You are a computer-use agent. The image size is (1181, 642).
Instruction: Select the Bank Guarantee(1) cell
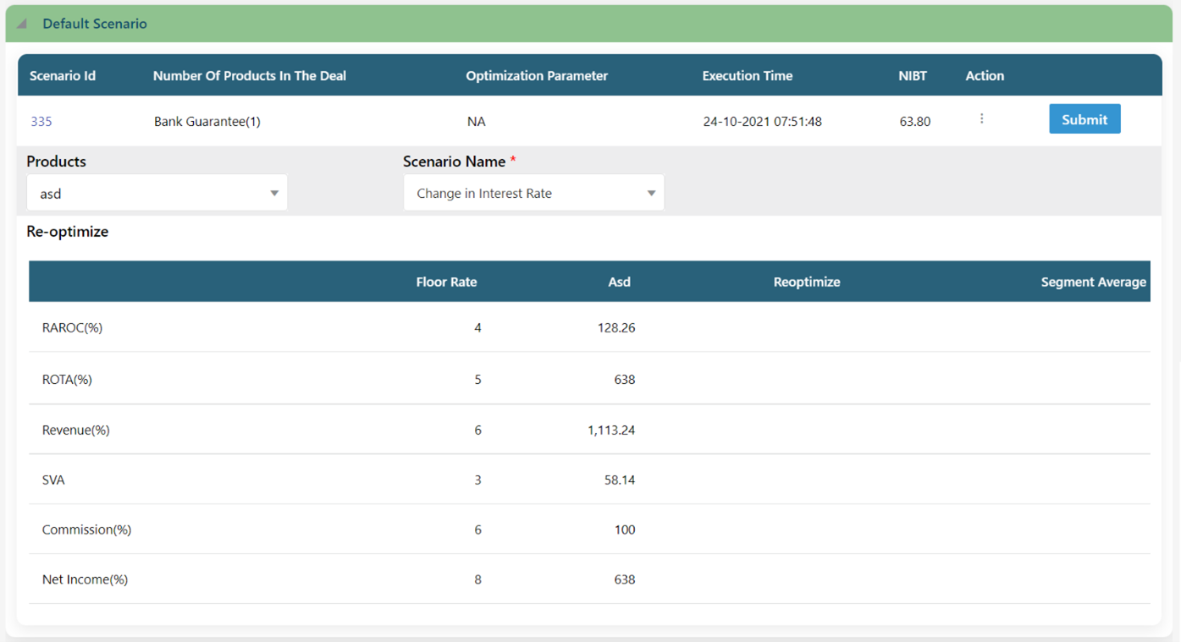(x=207, y=121)
